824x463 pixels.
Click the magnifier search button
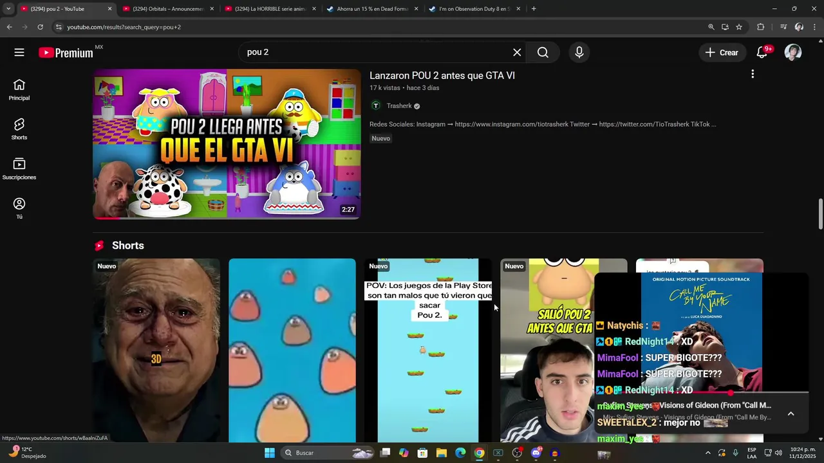pyautogui.click(x=543, y=53)
